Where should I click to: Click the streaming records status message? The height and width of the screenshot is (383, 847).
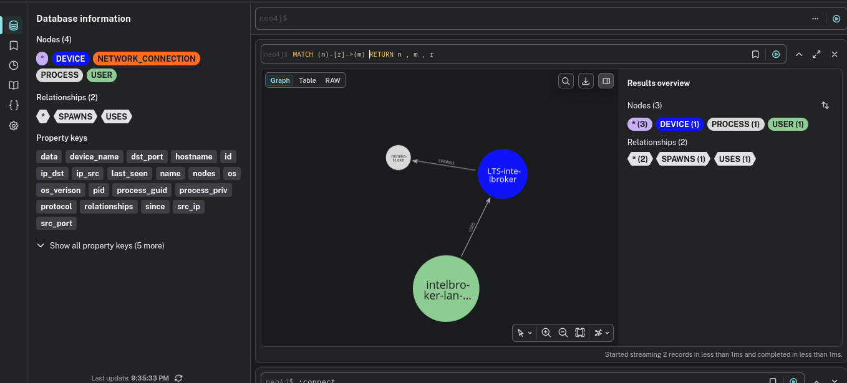click(x=724, y=354)
